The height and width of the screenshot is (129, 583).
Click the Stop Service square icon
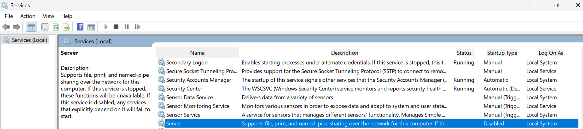click(116, 27)
